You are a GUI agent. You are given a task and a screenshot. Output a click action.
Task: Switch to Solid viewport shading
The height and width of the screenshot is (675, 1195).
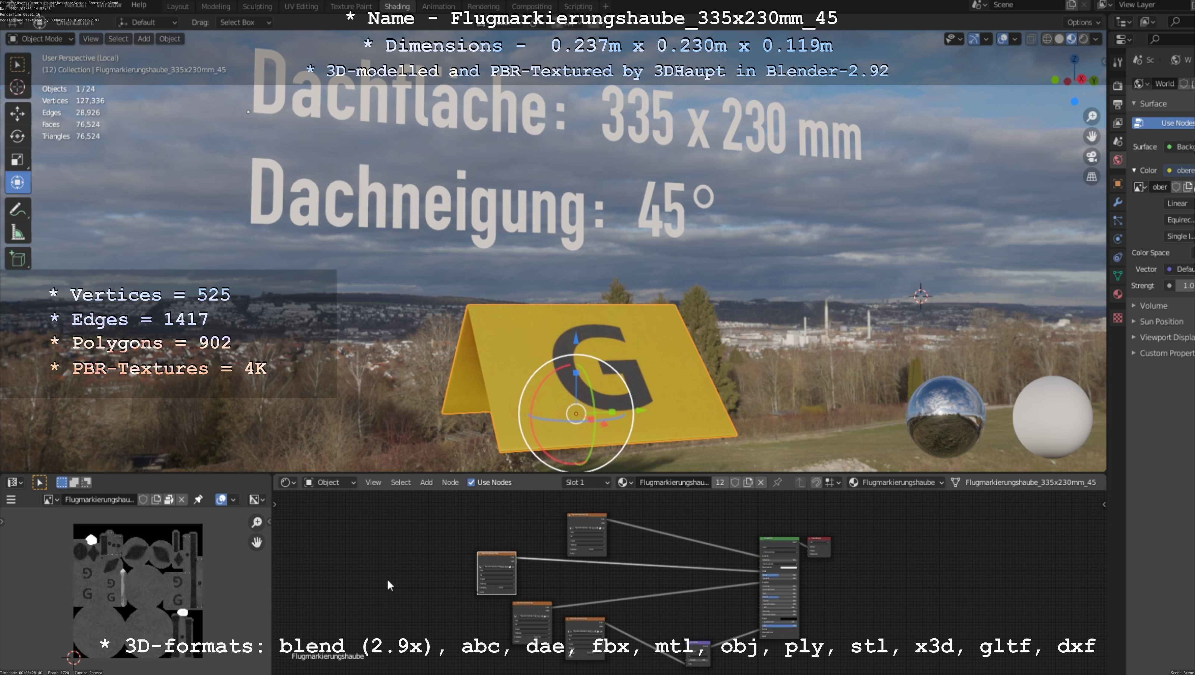click(1059, 39)
